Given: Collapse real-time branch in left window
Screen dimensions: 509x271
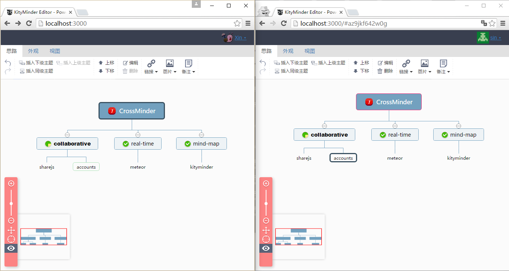Looking at the screenshot, I should coord(138,135).
